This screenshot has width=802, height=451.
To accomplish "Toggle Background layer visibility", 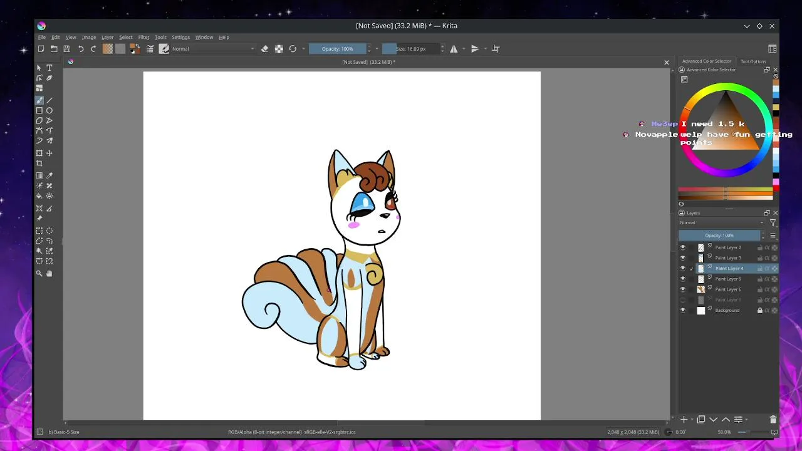I will (x=683, y=311).
